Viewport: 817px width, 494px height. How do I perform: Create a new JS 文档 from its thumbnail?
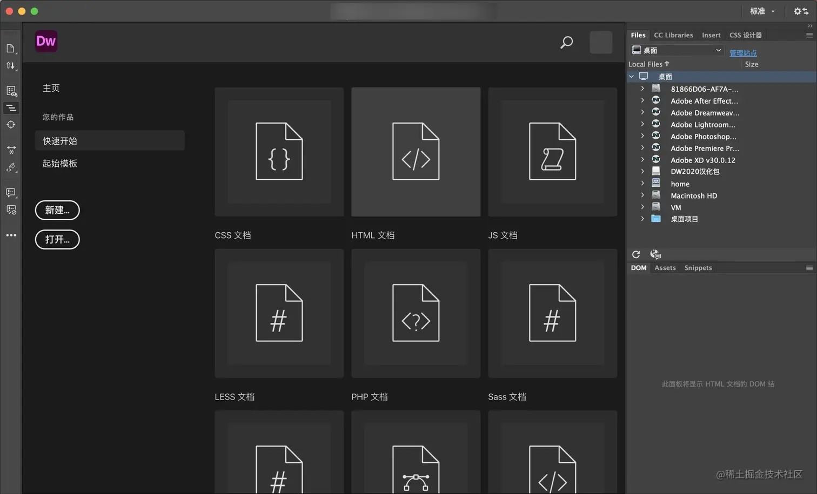point(553,152)
